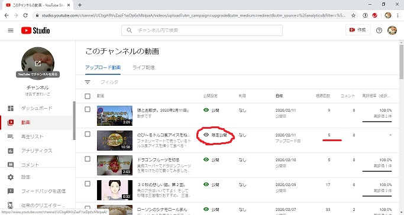Click title ローソンのシナモロールまん

(162, 210)
